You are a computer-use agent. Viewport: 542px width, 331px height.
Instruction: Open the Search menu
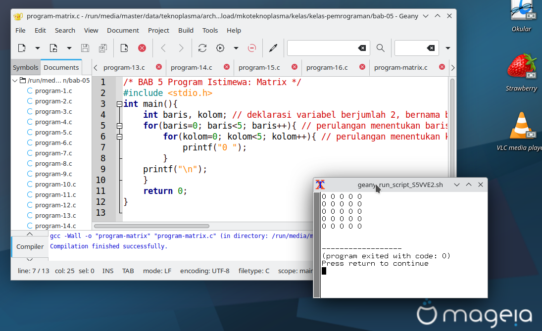click(65, 30)
